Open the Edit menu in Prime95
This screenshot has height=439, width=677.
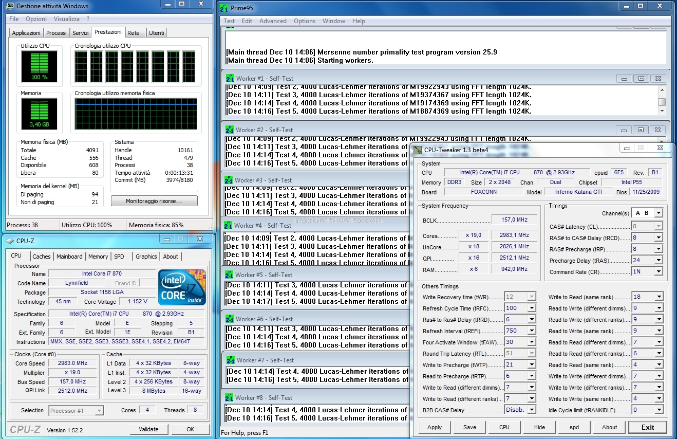point(247,21)
